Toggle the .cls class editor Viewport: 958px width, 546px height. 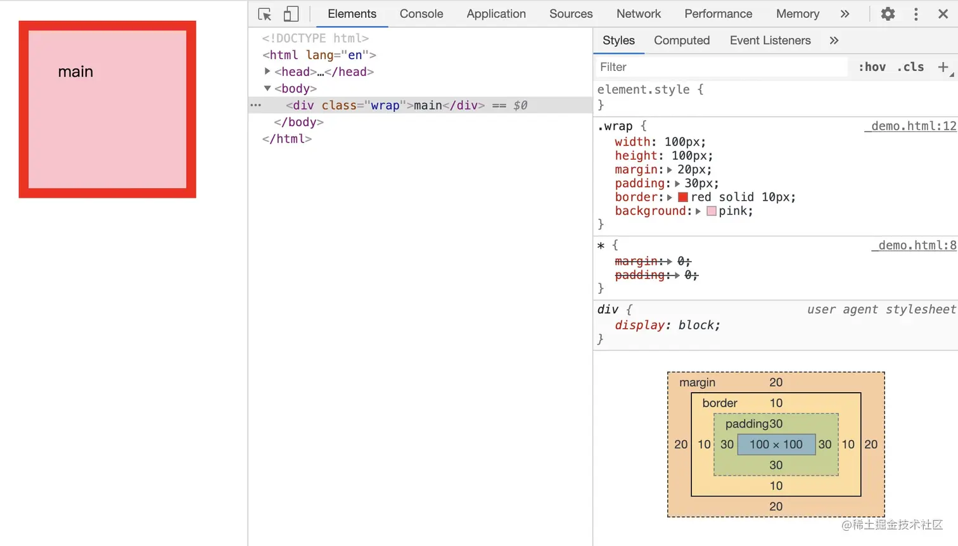[910, 67]
